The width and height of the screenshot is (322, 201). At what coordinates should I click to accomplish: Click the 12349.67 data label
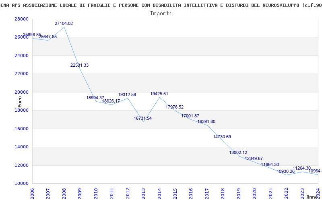click(254, 158)
